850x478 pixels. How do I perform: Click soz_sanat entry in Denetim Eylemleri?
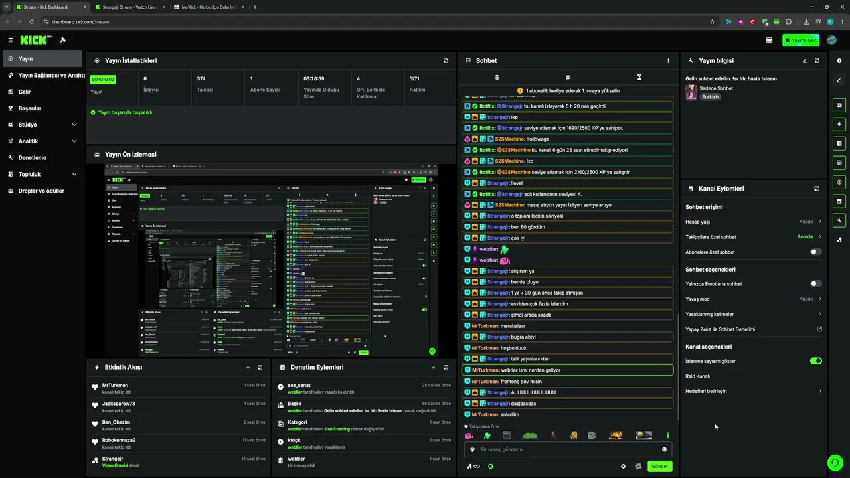coord(365,388)
